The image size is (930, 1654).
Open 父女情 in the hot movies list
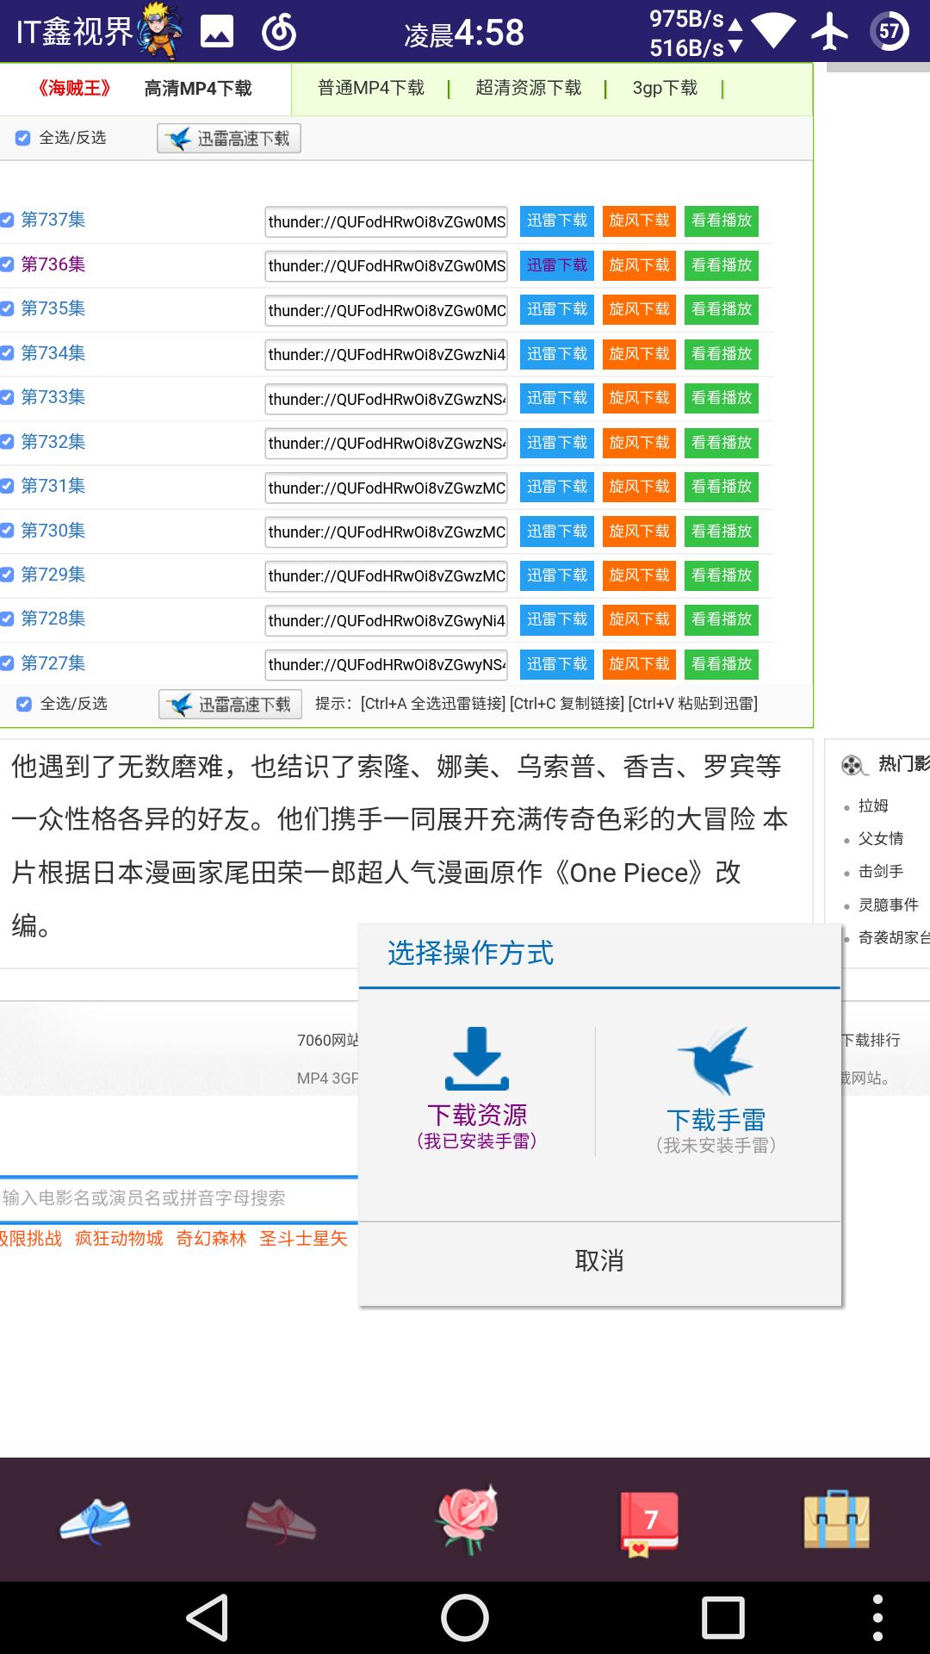[881, 838]
